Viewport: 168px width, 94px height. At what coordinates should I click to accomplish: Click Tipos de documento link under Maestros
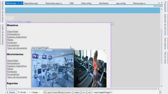click(17, 48)
